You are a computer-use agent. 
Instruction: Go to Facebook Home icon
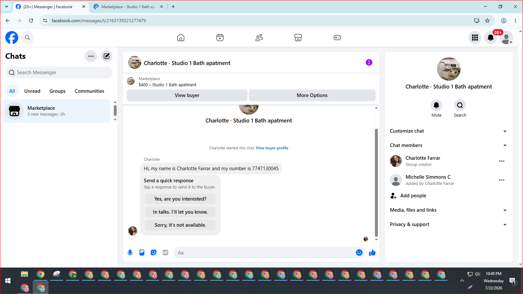(181, 38)
